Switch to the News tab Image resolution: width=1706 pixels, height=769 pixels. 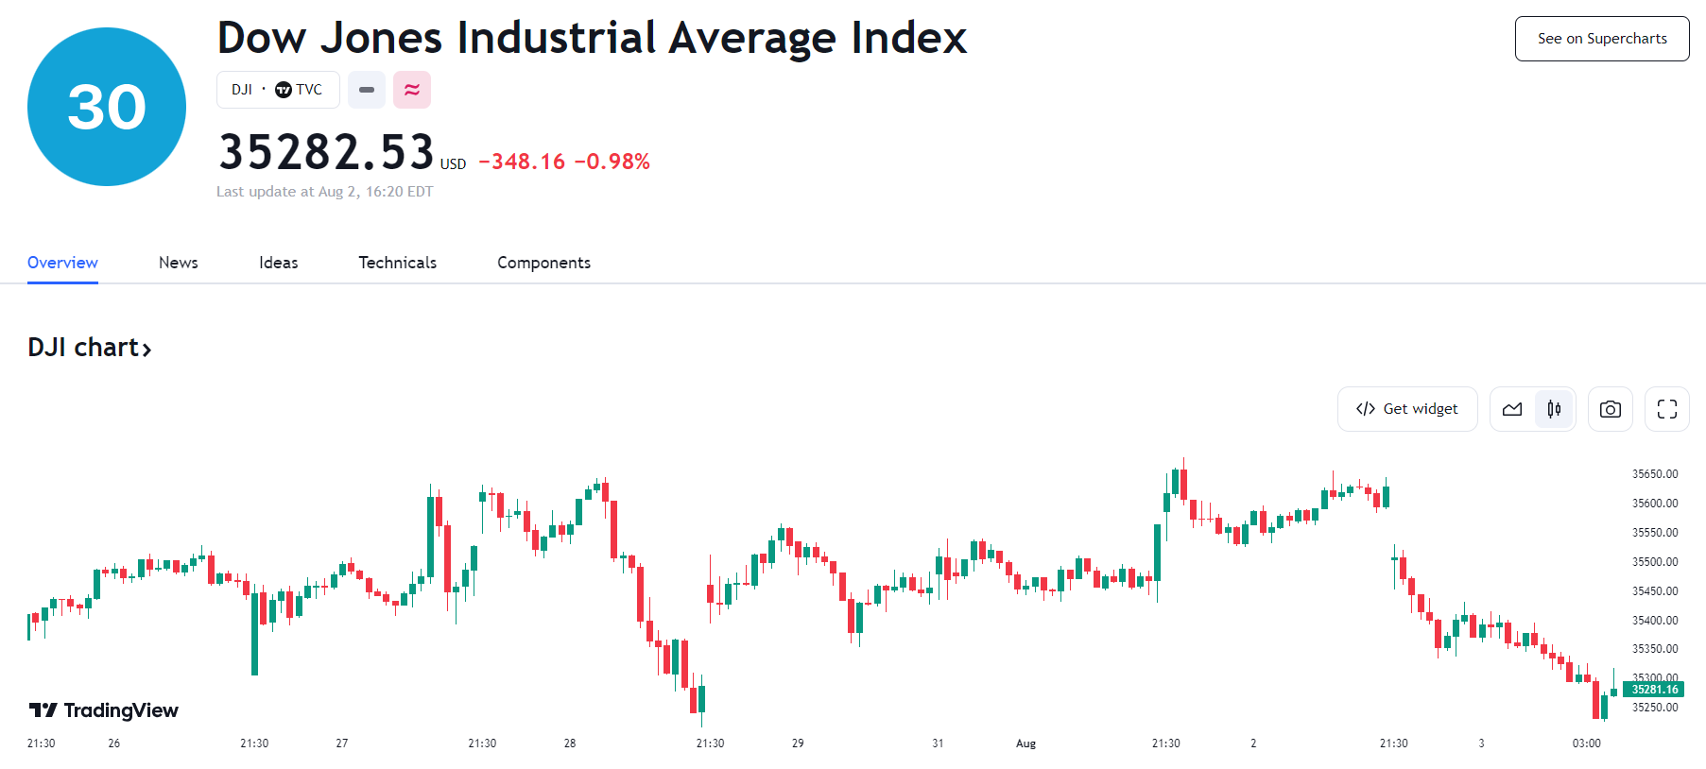click(179, 263)
